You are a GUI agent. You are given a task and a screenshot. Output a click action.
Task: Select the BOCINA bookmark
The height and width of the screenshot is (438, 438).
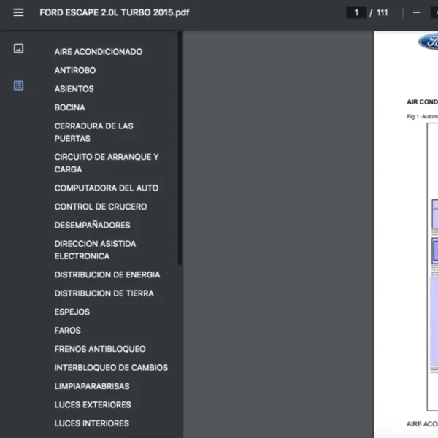69,107
